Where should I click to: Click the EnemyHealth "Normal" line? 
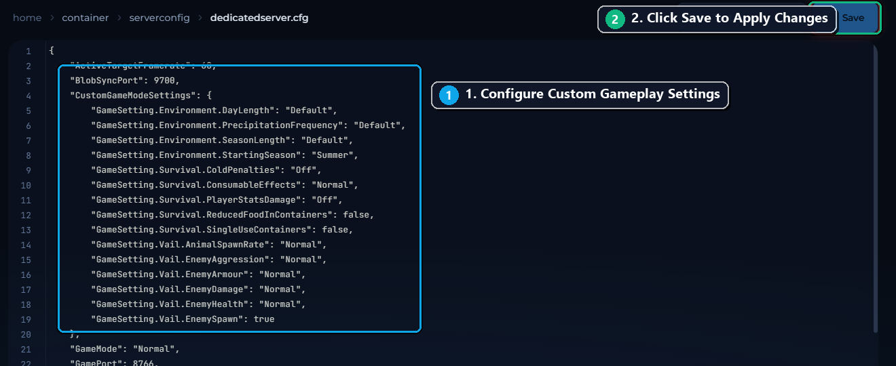coord(198,304)
